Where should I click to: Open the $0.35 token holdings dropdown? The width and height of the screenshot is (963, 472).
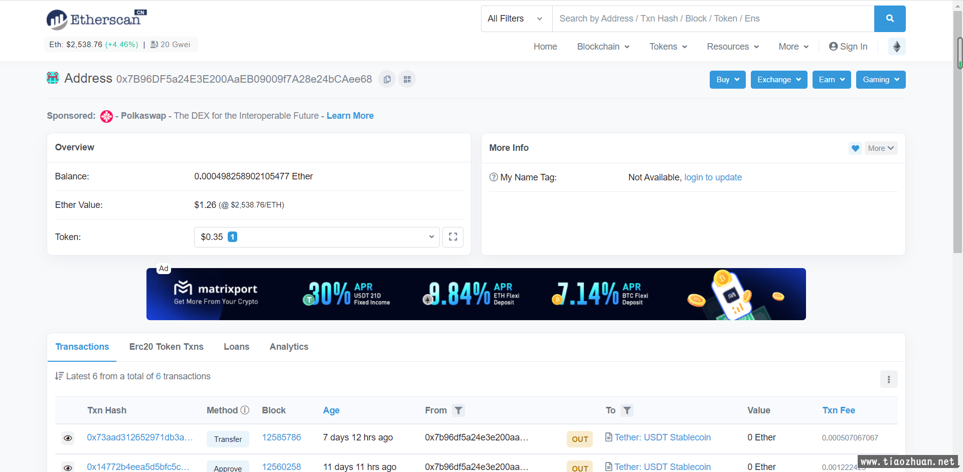(317, 237)
